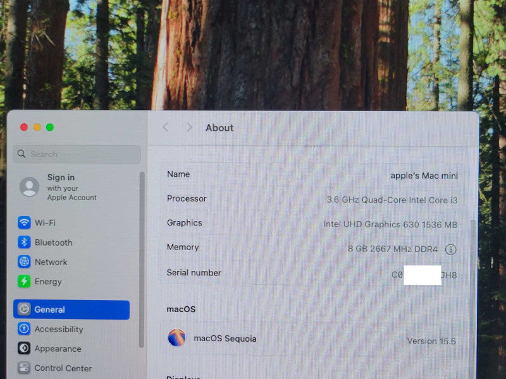Click the macOS Sequoia text
This screenshot has width=506, height=379.
point(225,339)
